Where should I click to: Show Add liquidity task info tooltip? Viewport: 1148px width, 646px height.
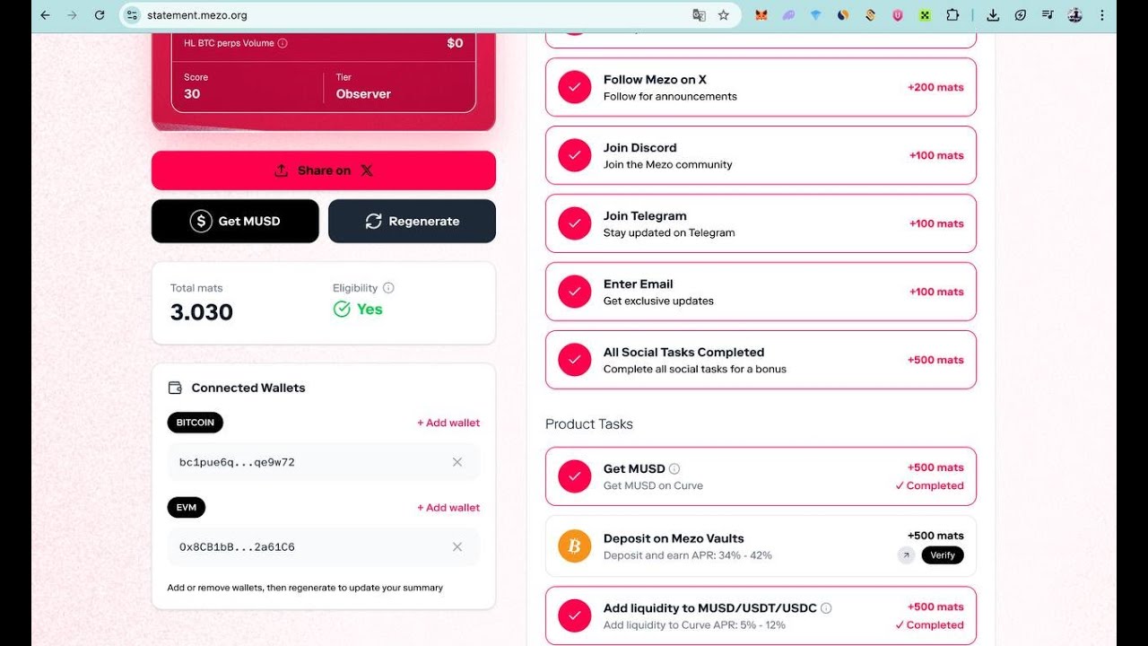coord(826,608)
